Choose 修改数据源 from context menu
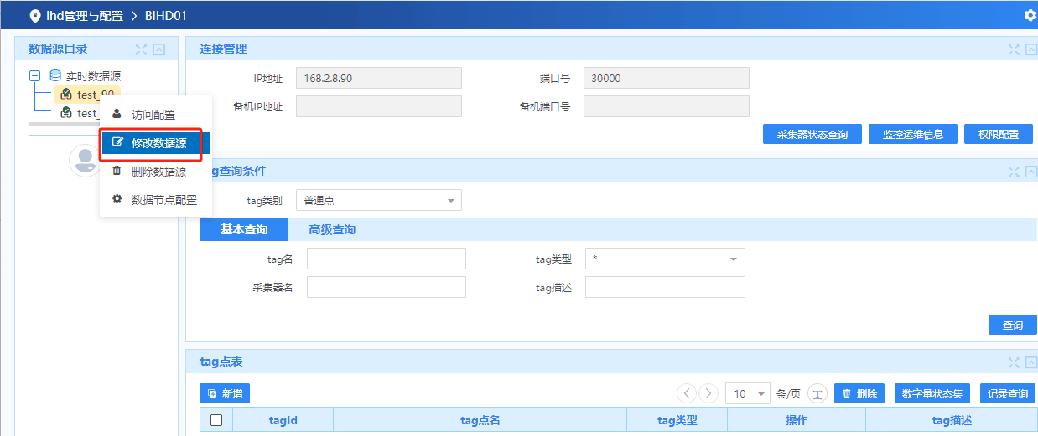 coord(155,143)
